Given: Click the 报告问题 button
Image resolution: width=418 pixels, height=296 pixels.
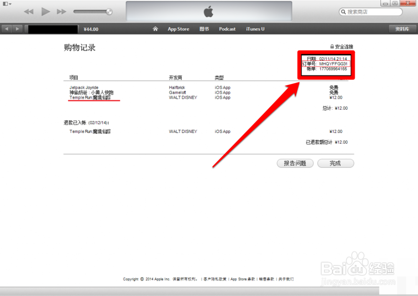Looking at the screenshot, I should (295, 163).
